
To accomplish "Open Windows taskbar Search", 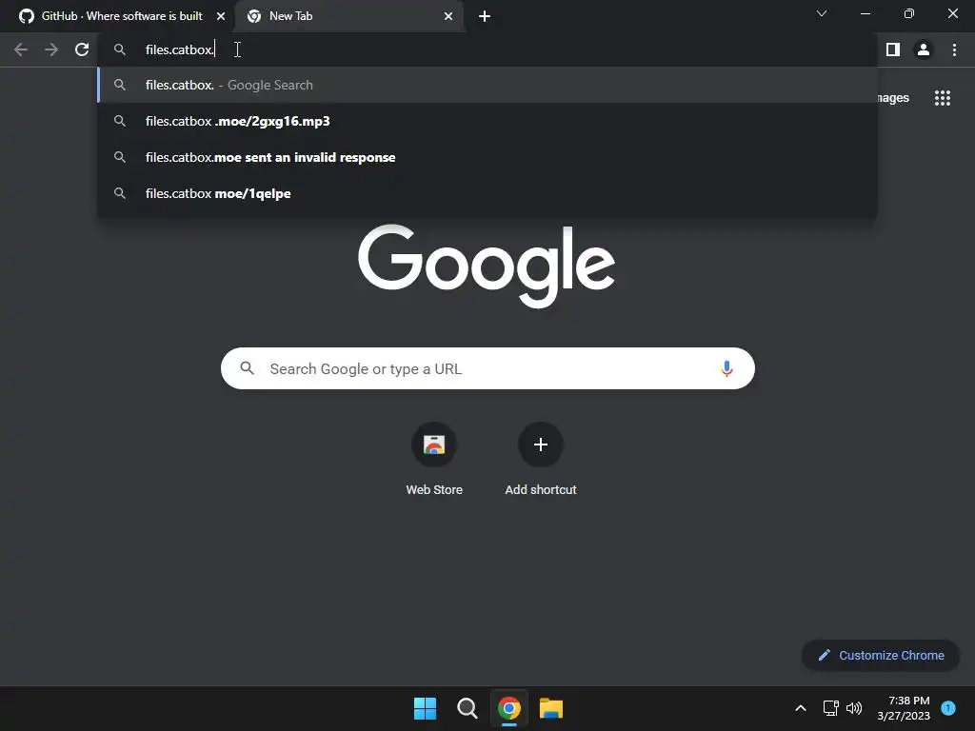I will tap(467, 708).
